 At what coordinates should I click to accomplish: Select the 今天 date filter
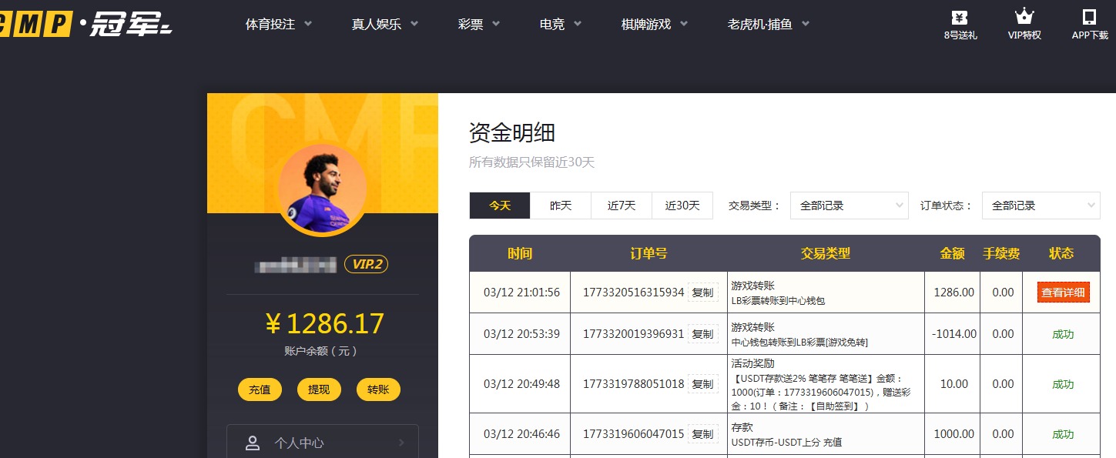(x=499, y=206)
